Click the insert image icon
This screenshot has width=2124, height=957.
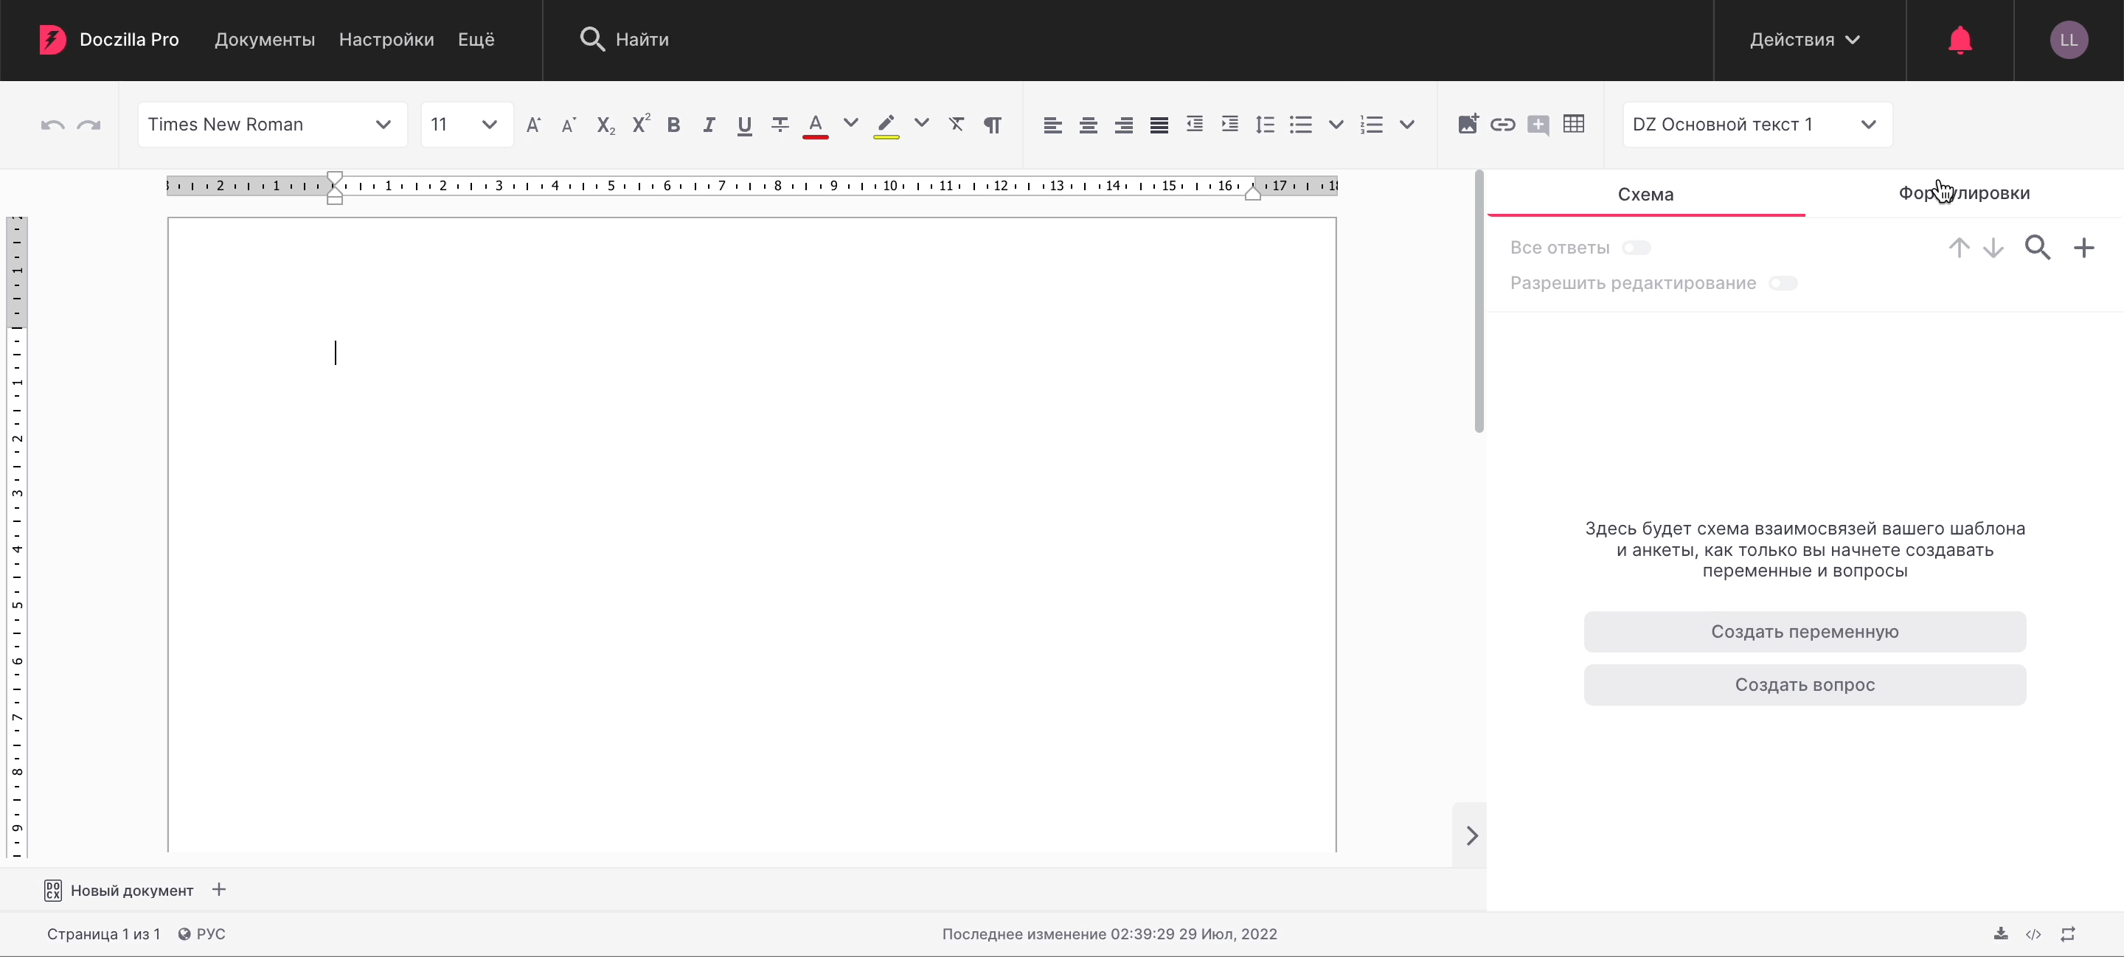(1468, 125)
